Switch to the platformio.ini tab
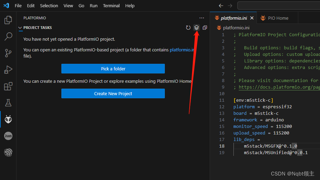This screenshot has height=180, width=320. [234, 18]
